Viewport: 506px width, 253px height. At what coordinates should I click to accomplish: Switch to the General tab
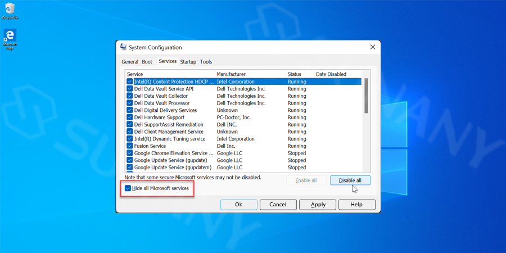tap(130, 62)
